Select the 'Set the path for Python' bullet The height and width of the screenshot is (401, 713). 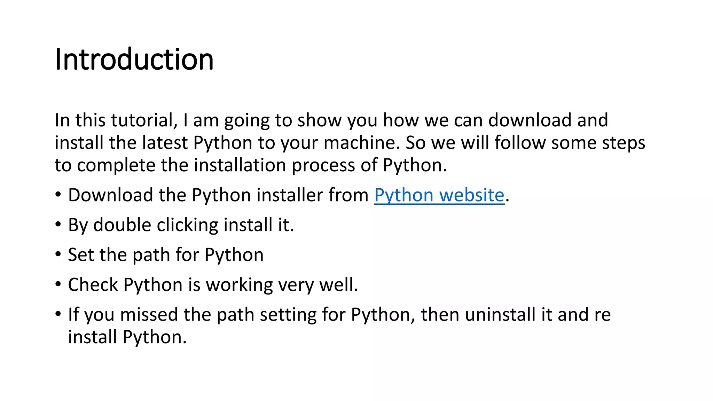pos(166,255)
